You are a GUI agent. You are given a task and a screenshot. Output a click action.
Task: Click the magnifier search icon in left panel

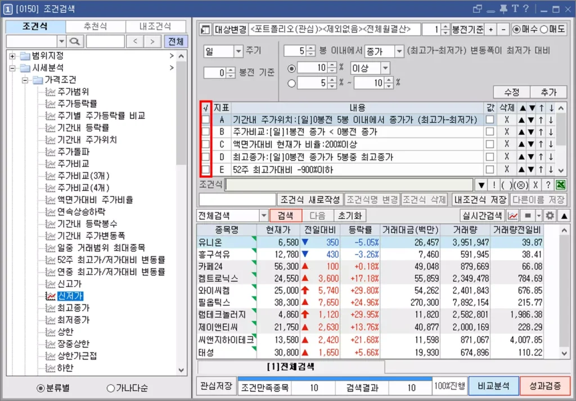[75, 42]
